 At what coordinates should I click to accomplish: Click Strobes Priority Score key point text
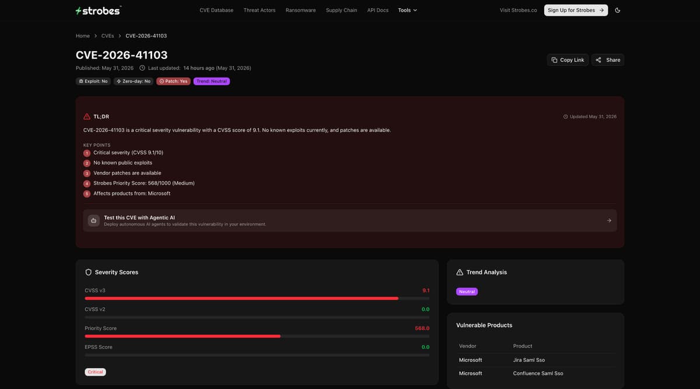click(144, 184)
